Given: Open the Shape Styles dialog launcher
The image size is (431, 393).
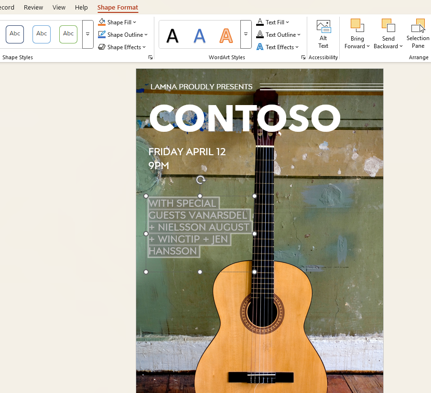Looking at the screenshot, I should click(151, 57).
